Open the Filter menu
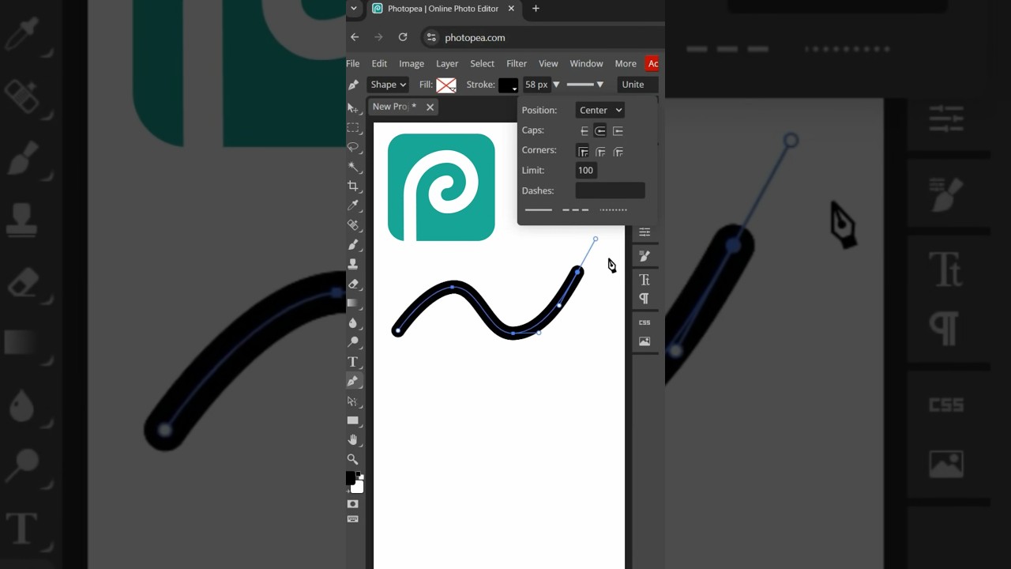1011x569 pixels. [x=517, y=63]
